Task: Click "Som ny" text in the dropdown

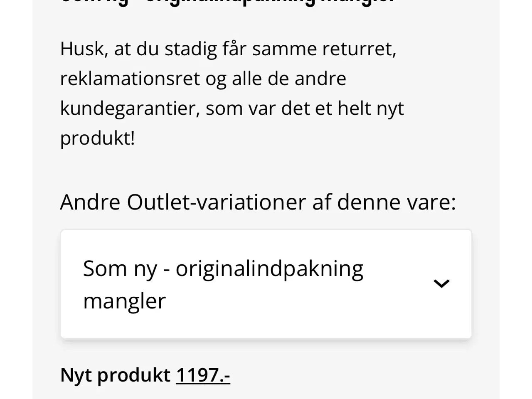Action: tap(120, 269)
